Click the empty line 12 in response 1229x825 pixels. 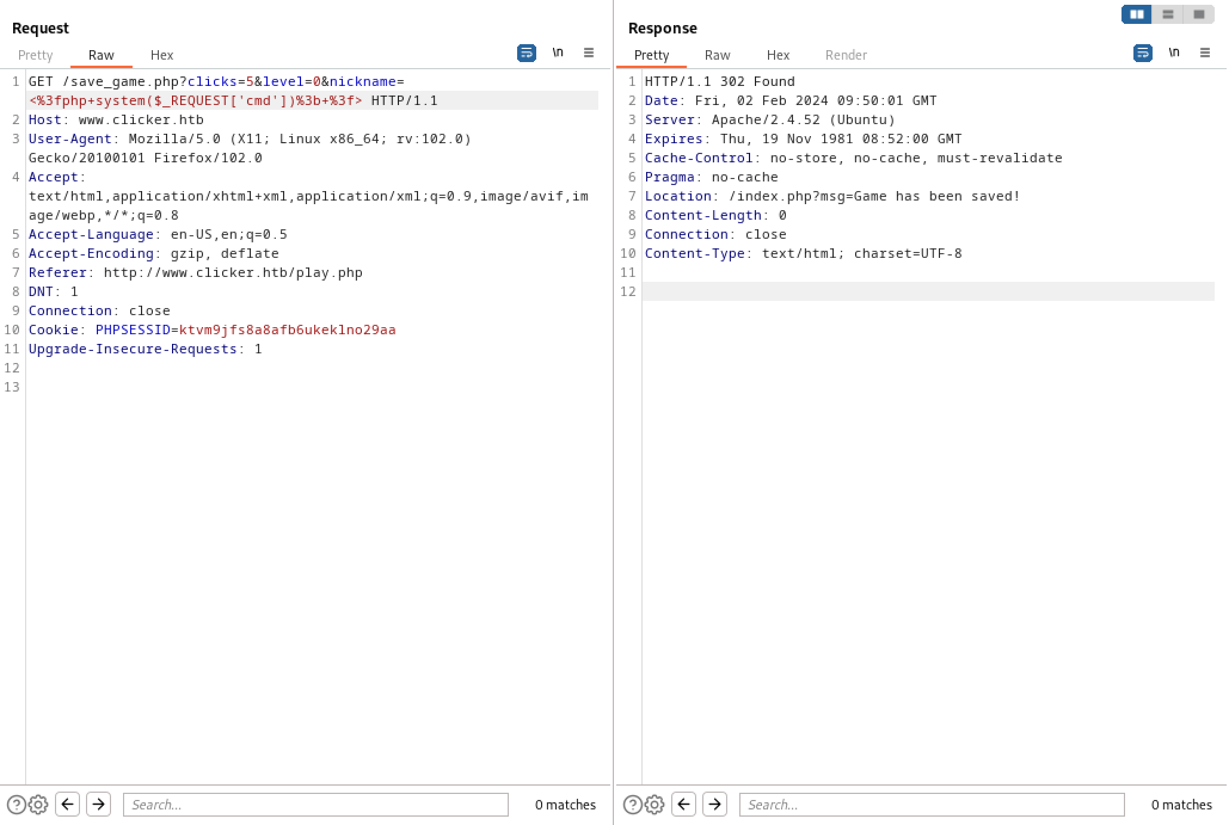(x=928, y=291)
